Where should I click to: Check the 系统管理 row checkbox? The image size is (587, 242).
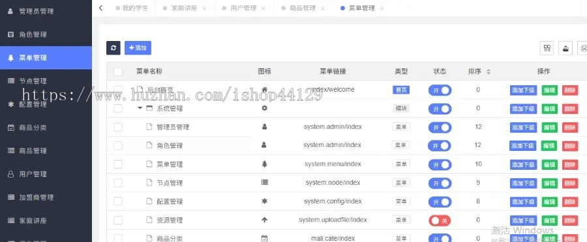coord(118,108)
